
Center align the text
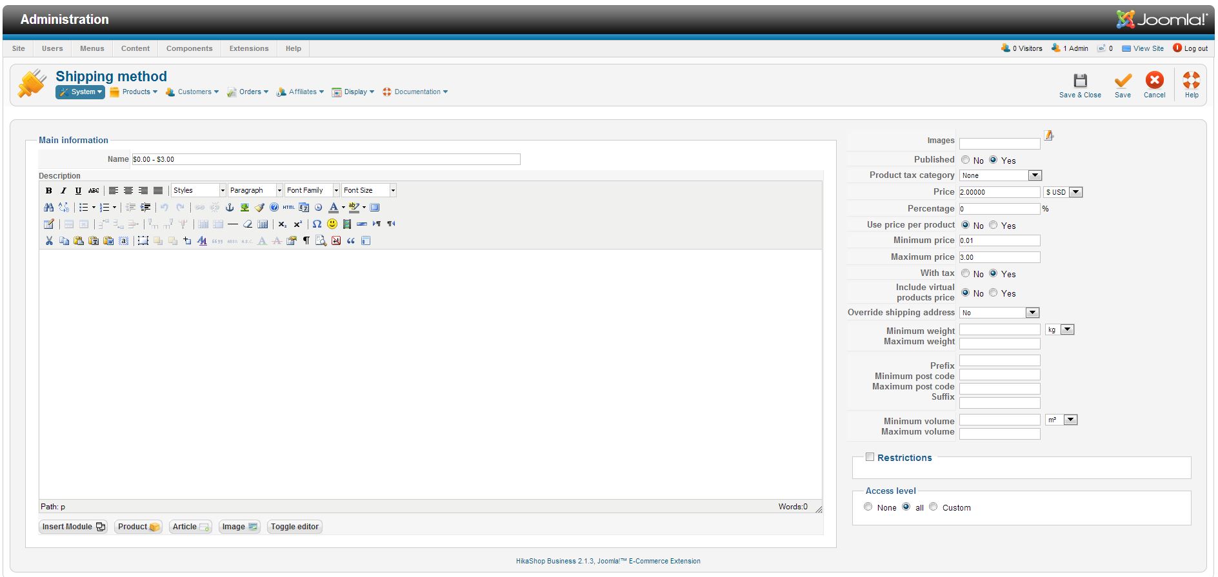(128, 190)
